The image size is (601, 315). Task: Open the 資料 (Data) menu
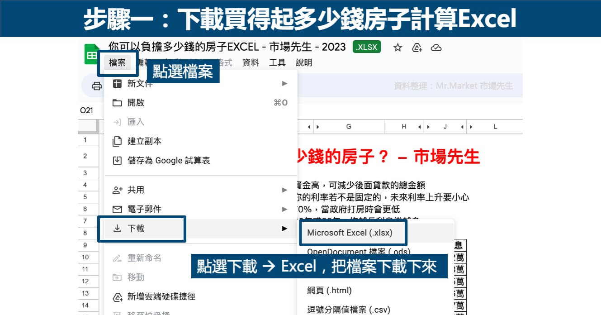[251, 63]
